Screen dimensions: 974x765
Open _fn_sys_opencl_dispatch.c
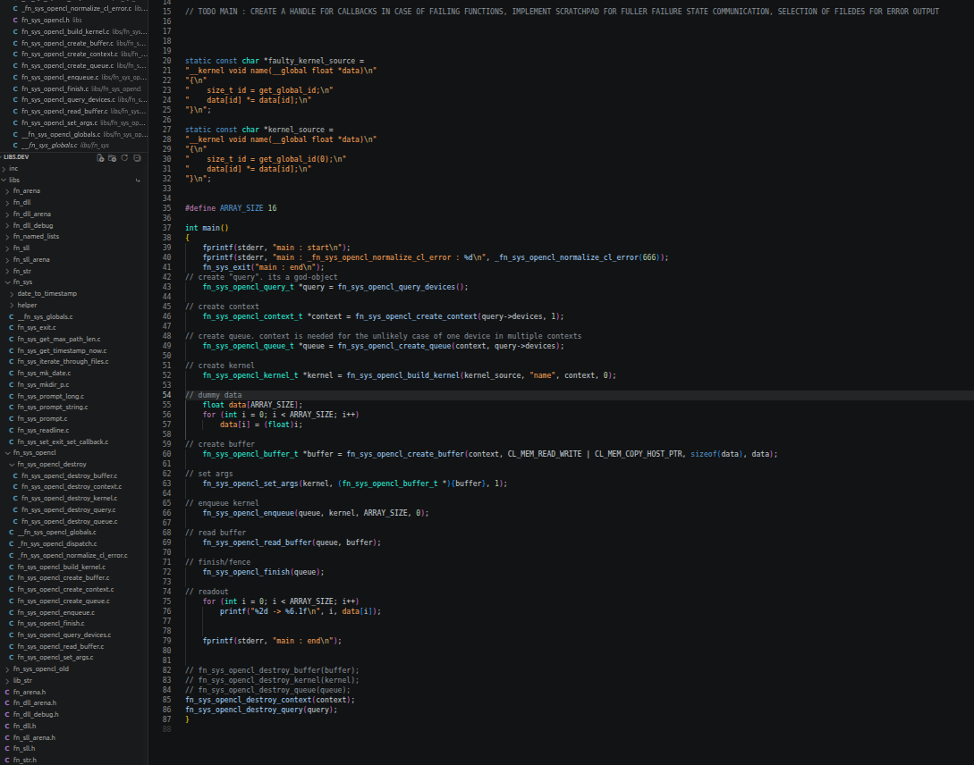tap(57, 543)
